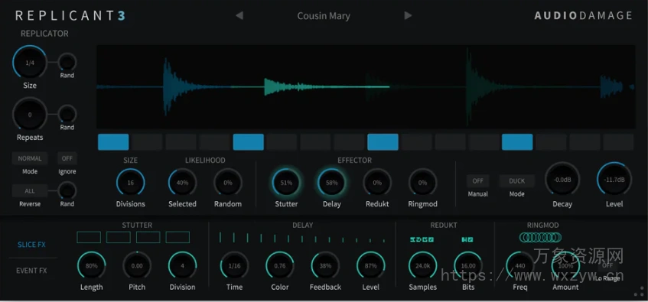Toggle the fifth sequencer step (lit blue)

(x=249, y=141)
